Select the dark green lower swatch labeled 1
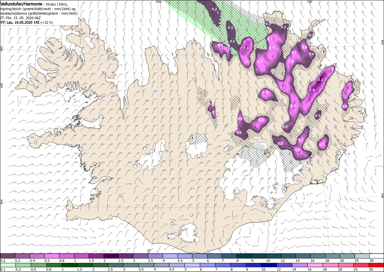 69,265
